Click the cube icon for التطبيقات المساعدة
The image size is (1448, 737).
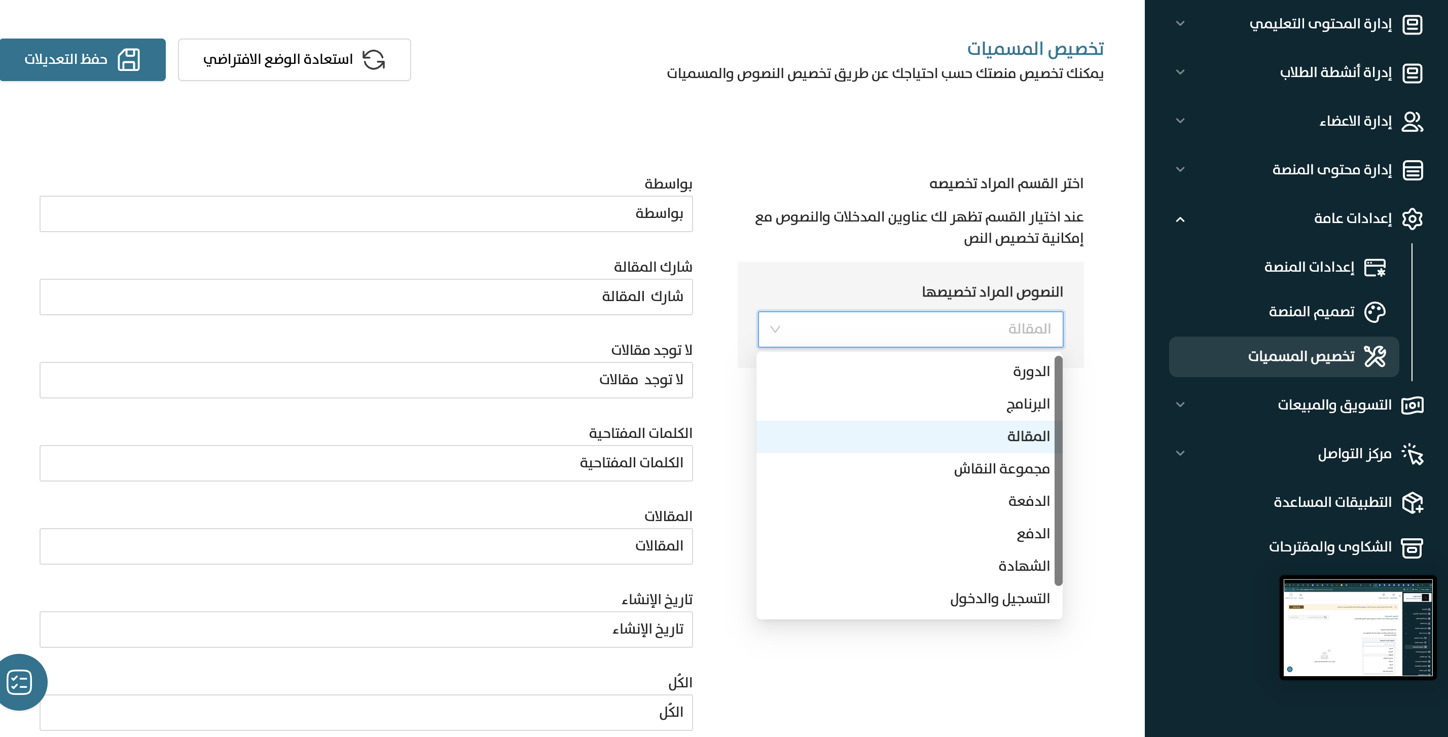coord(1411,503)
